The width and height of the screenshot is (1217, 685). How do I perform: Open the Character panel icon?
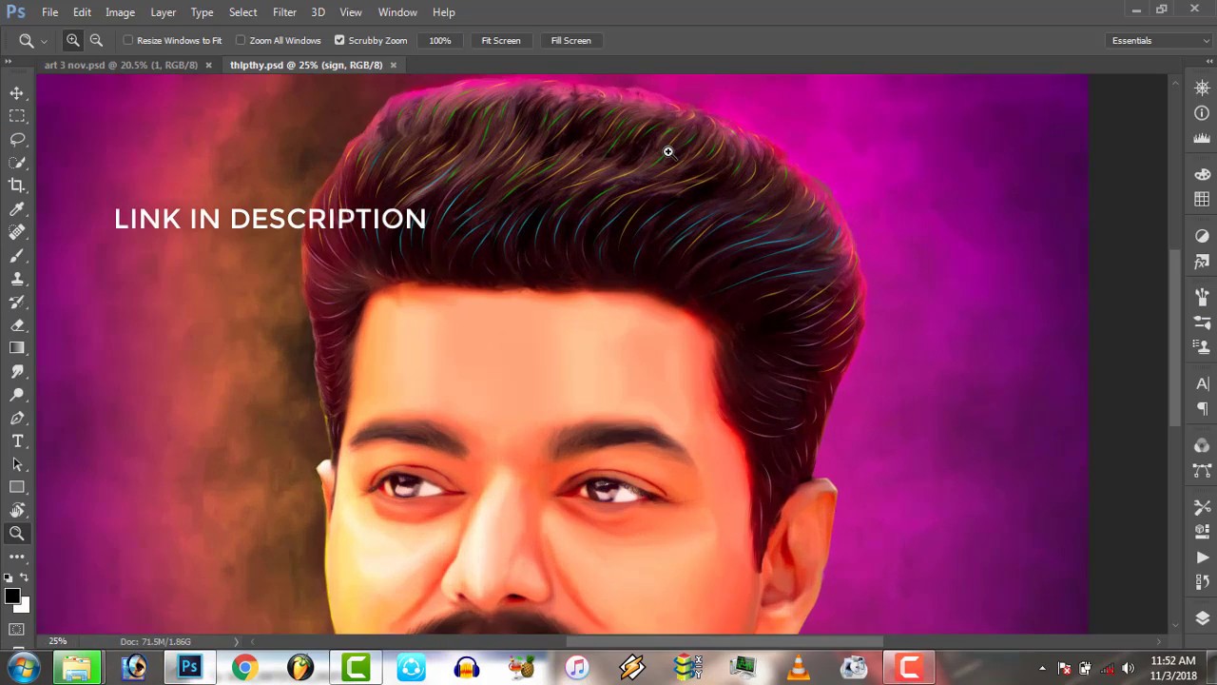pyautogui.click(x=1202, y=383)
